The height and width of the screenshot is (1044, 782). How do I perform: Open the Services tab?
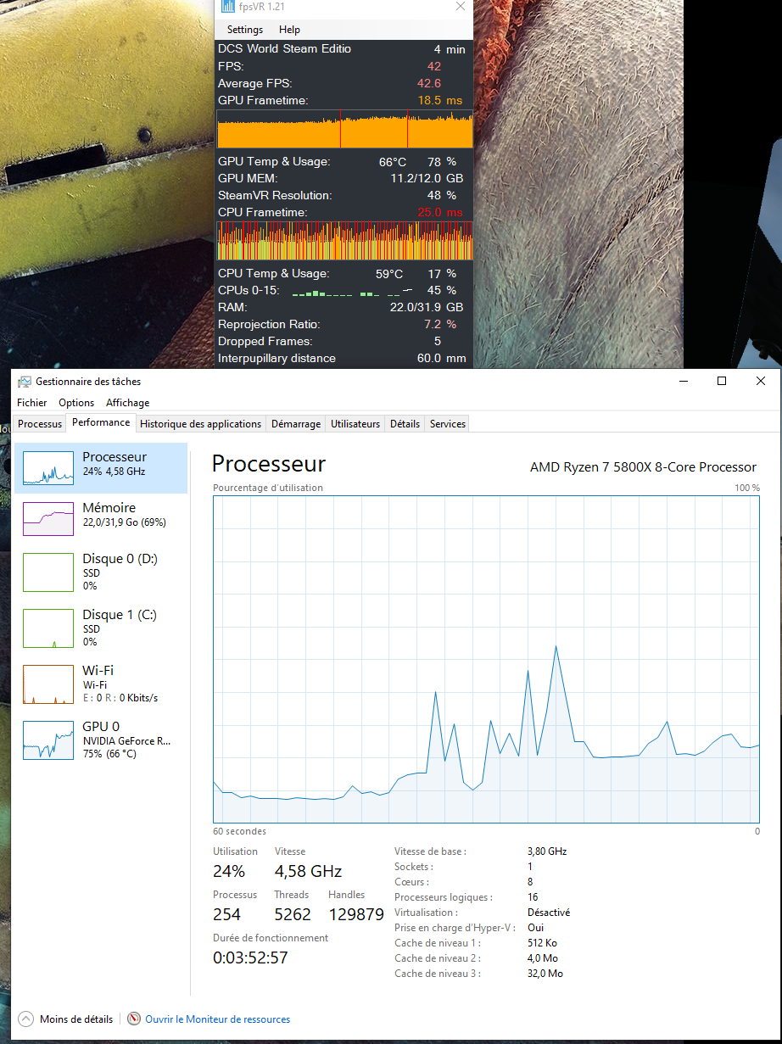[447, 424]
